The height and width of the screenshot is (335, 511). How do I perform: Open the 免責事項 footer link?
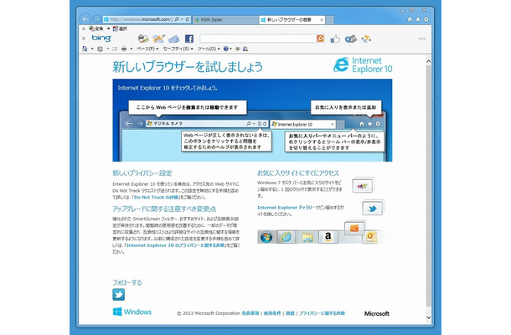coord(250,313)
